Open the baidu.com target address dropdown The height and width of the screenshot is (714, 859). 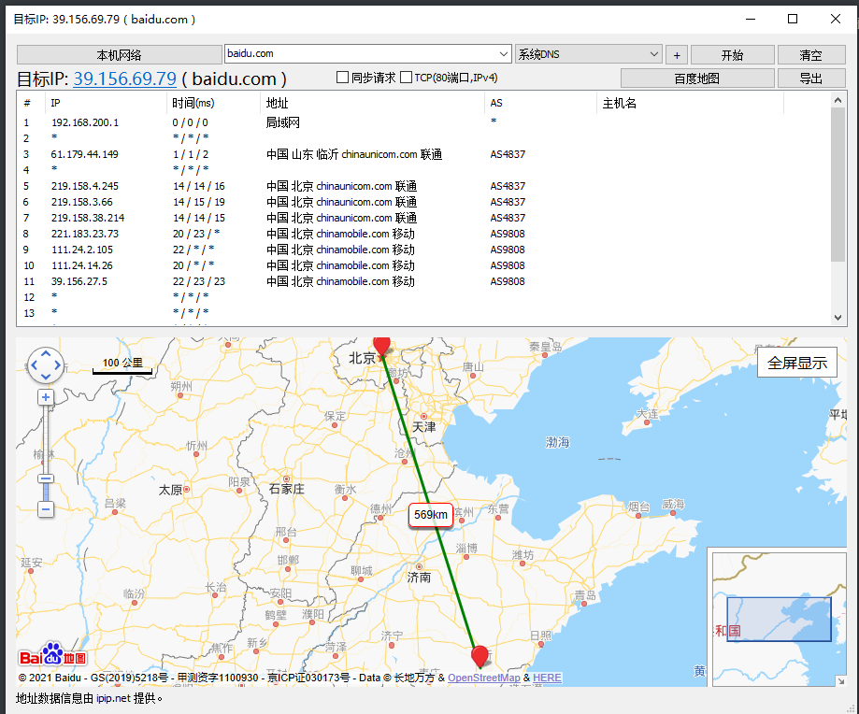coord(502,54)
